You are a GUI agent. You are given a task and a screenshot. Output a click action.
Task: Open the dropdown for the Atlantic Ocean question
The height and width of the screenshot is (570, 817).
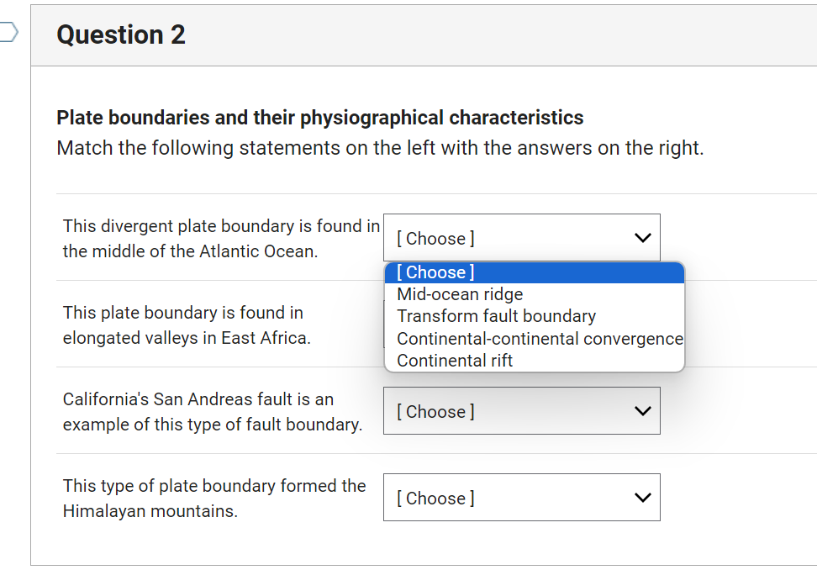[521, 238]
